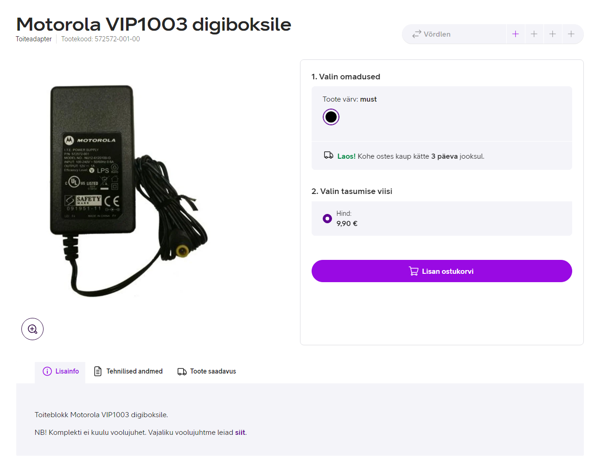Image resolution: width=594 pixels, height=465 pixels.
Task: Open the Lisainfo tab
Action: coord(60,372)
